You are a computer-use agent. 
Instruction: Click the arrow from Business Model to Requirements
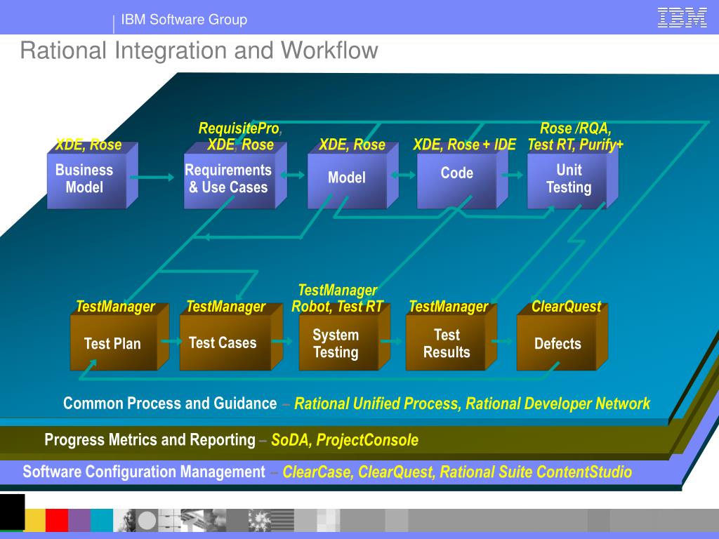[x=152, y=177]
